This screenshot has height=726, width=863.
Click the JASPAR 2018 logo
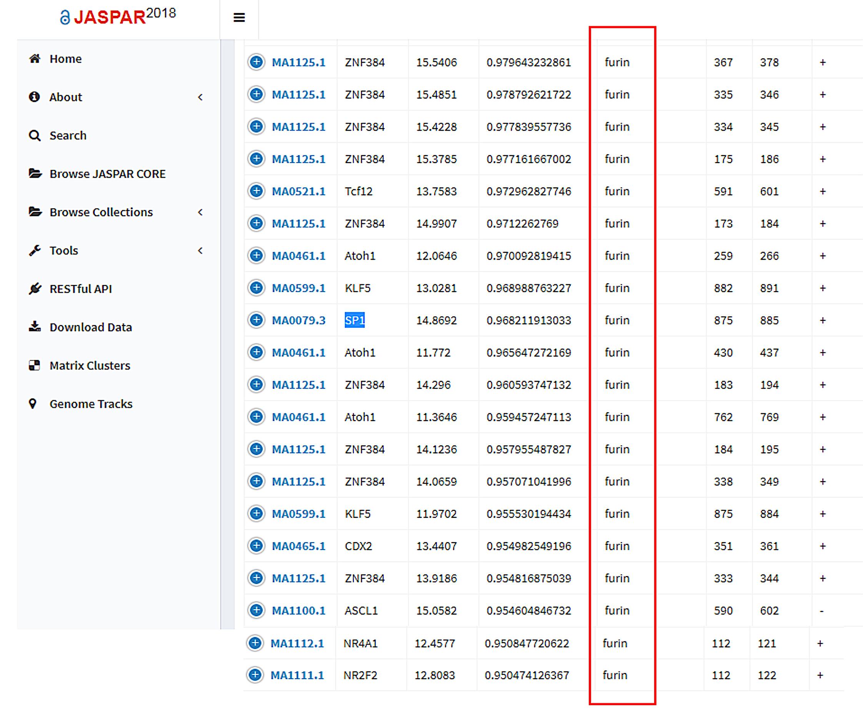(x=118, y=17)
